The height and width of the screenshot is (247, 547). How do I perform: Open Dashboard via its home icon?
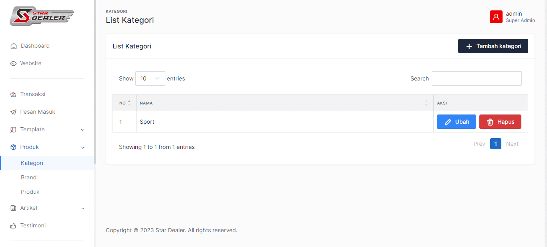[x=14, y=46]
